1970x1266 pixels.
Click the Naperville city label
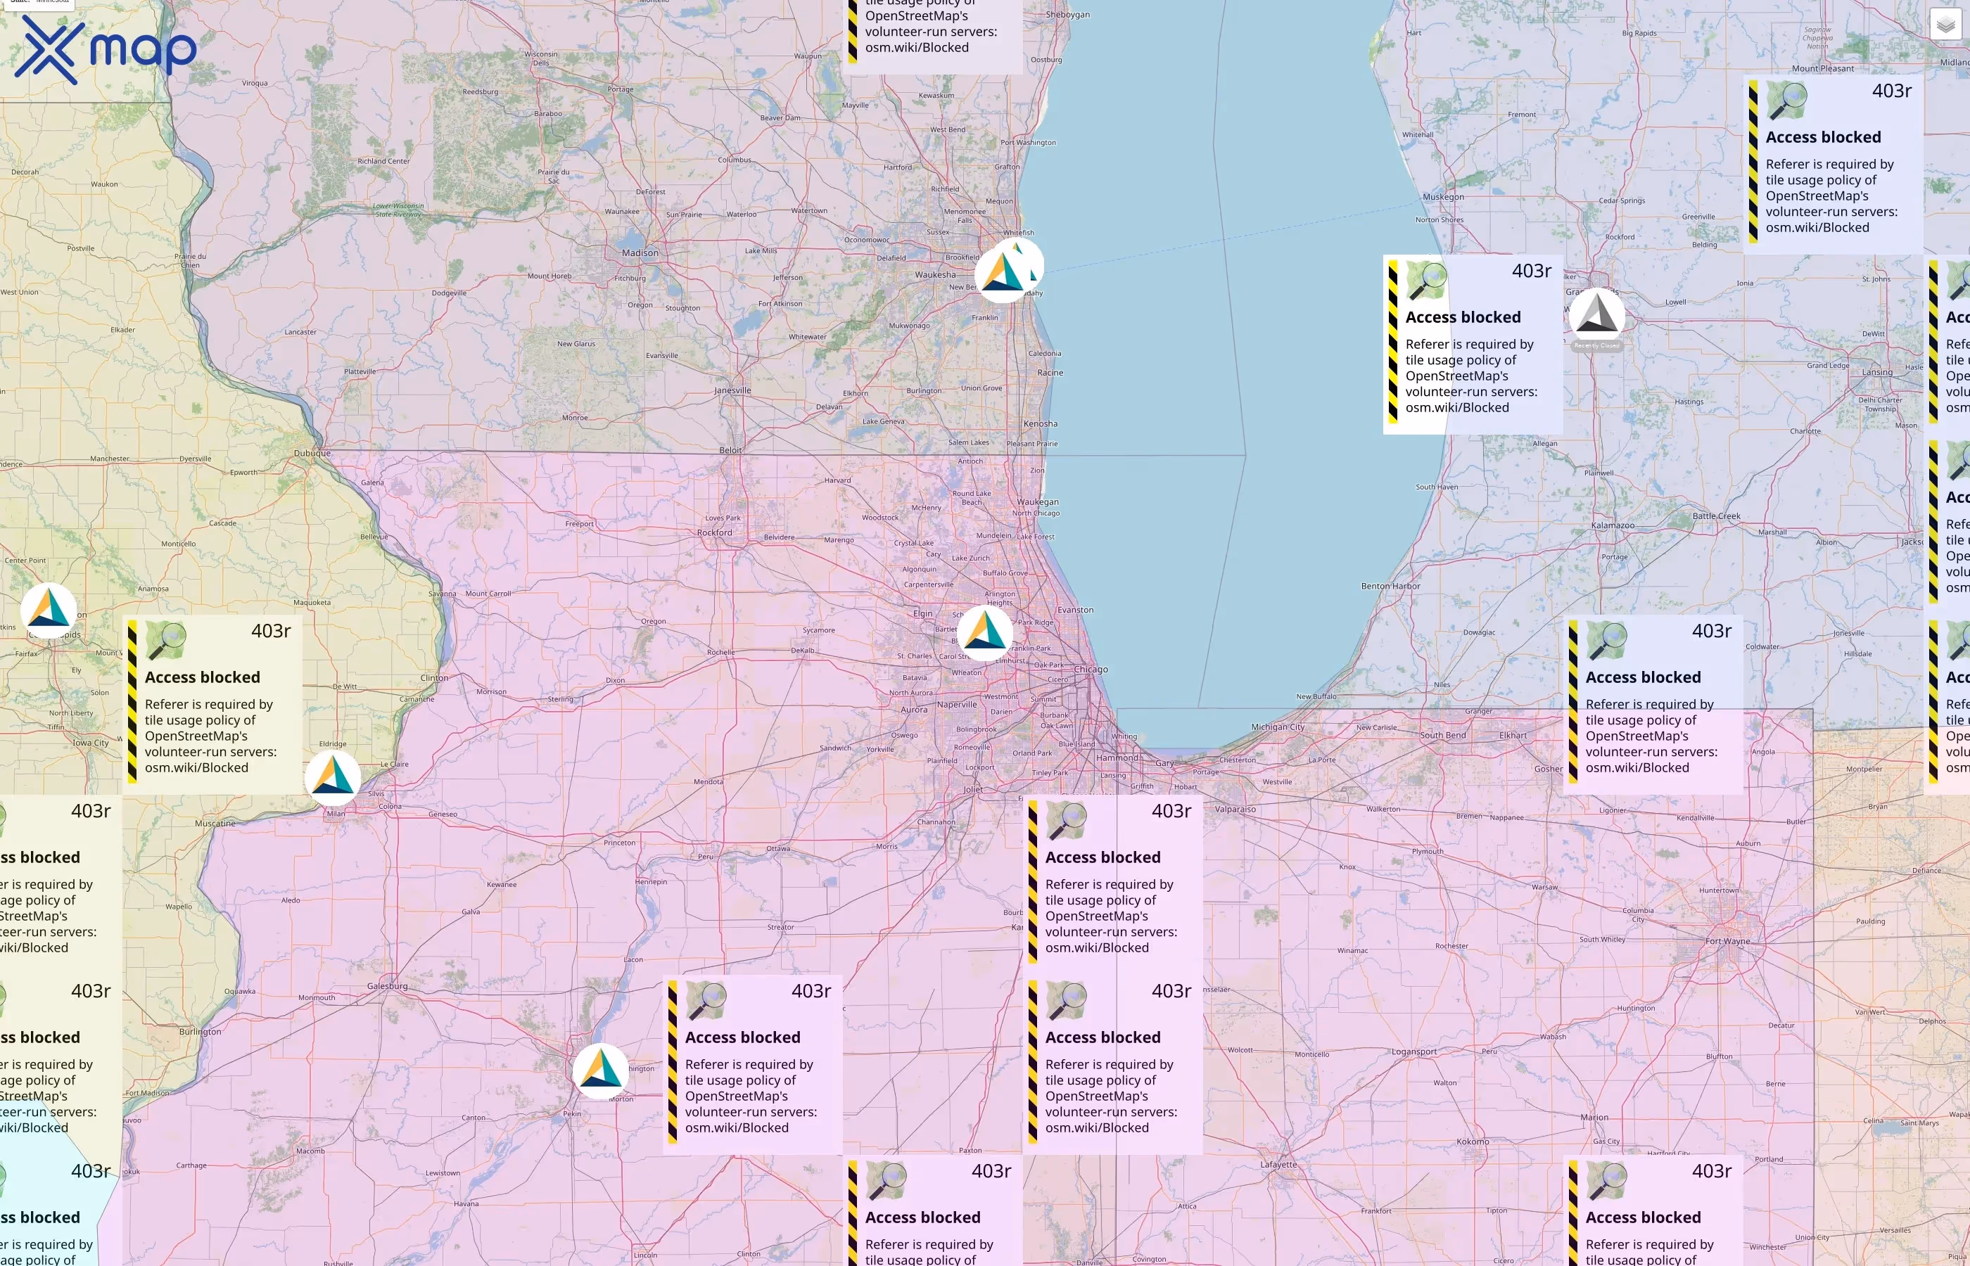pyautogui.click(x=957, y=705)
